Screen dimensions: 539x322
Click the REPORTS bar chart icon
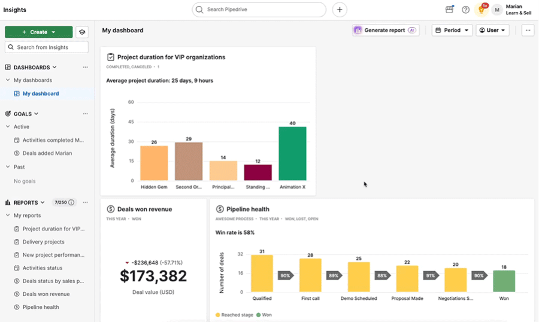point(8,202)
